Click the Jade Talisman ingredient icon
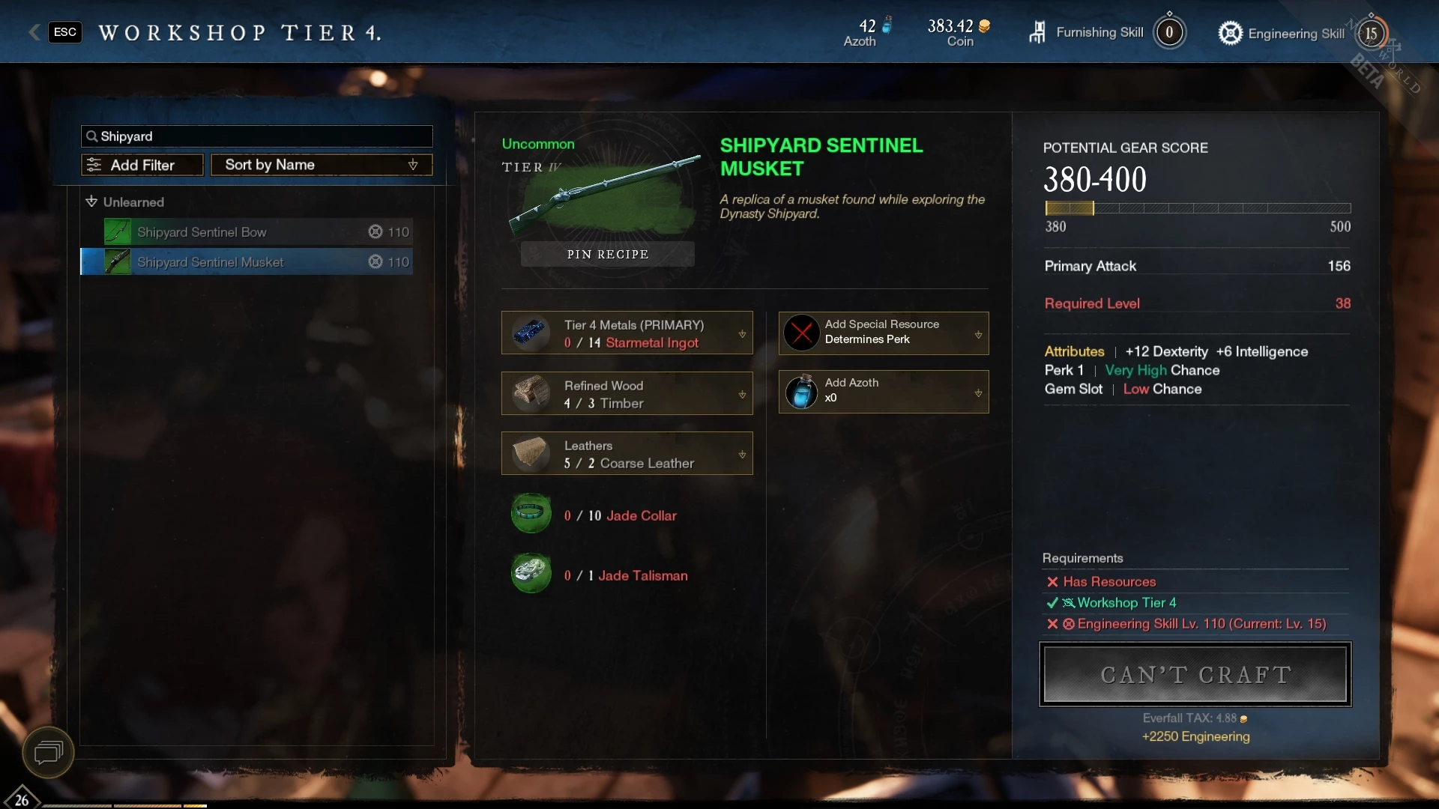The width and height of the screenshot is (1439, 809). pos(531,574)
